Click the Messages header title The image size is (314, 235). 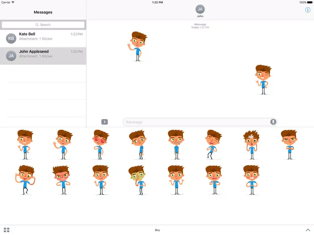pos(43,12)
